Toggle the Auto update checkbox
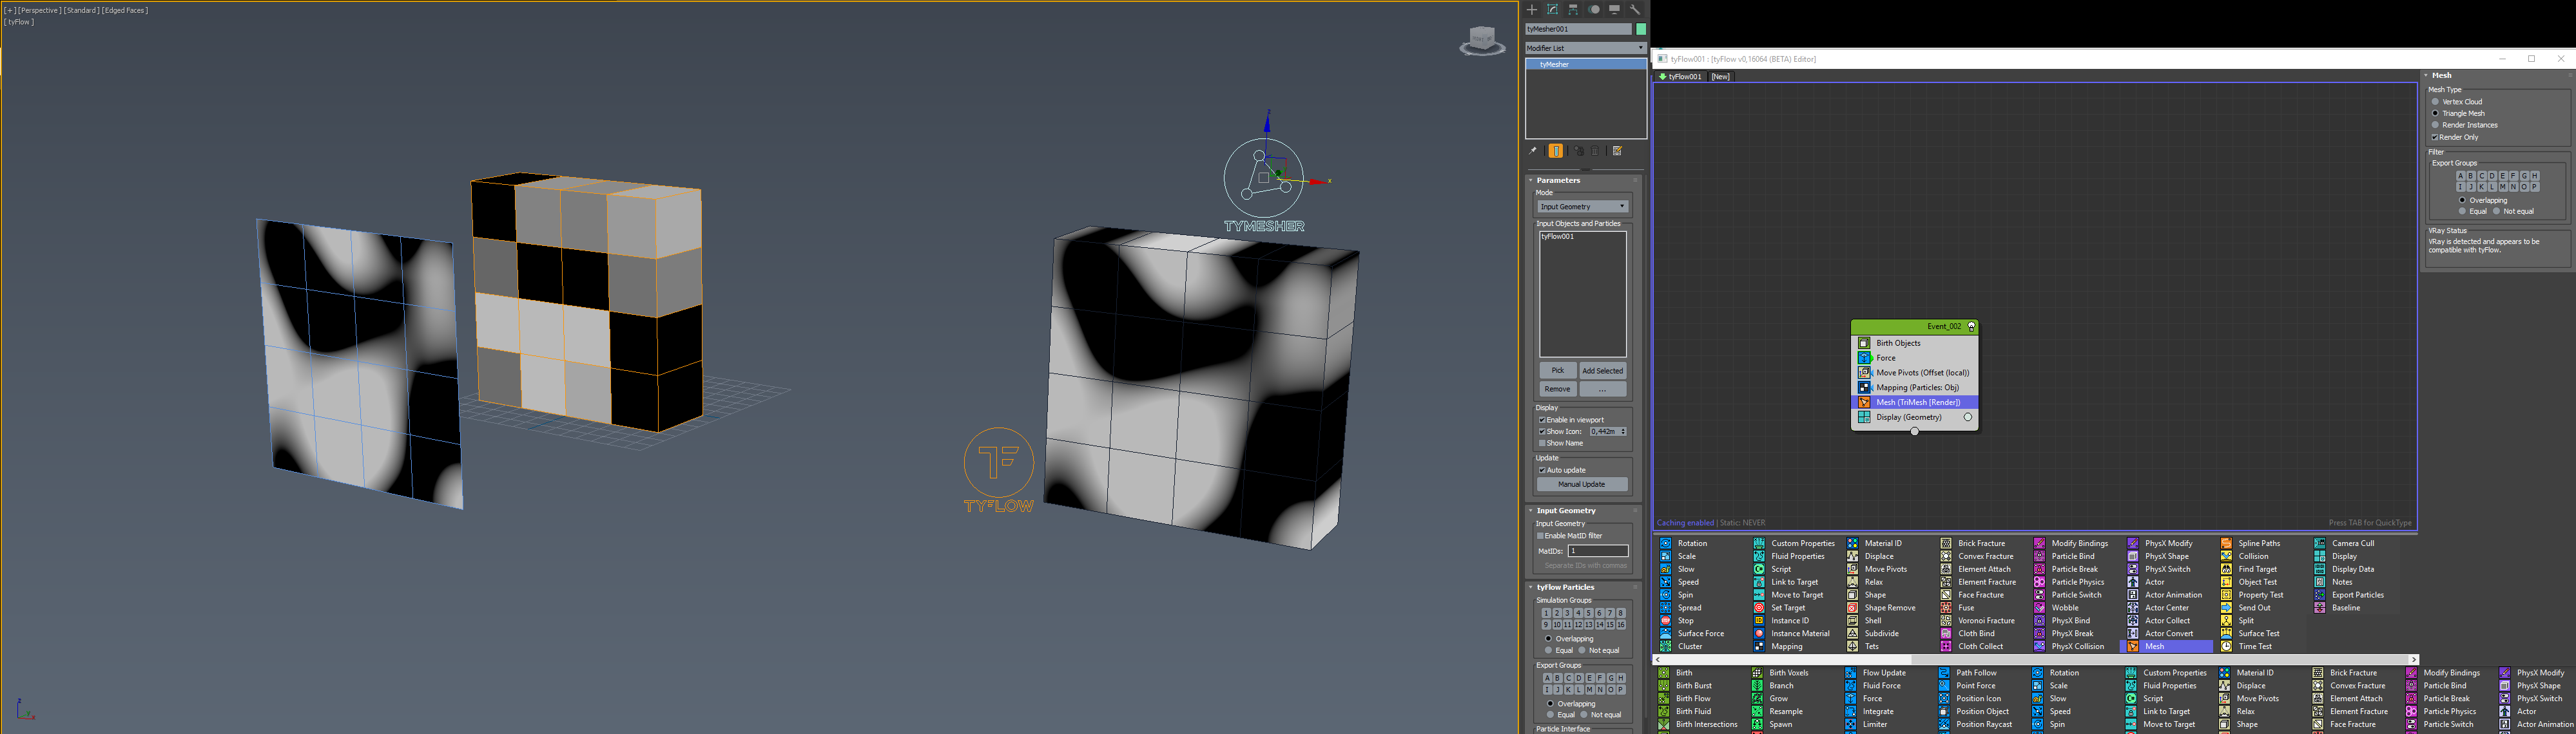This screenshot has width=2576, height=734. coord(1542,469)
